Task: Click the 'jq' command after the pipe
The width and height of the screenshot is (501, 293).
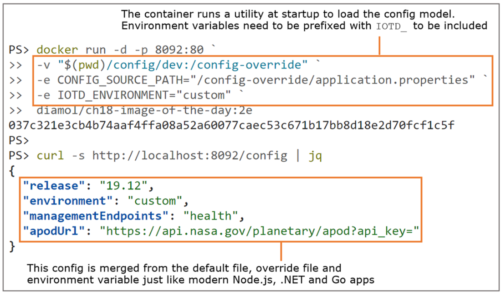Action: pos(315,157)
